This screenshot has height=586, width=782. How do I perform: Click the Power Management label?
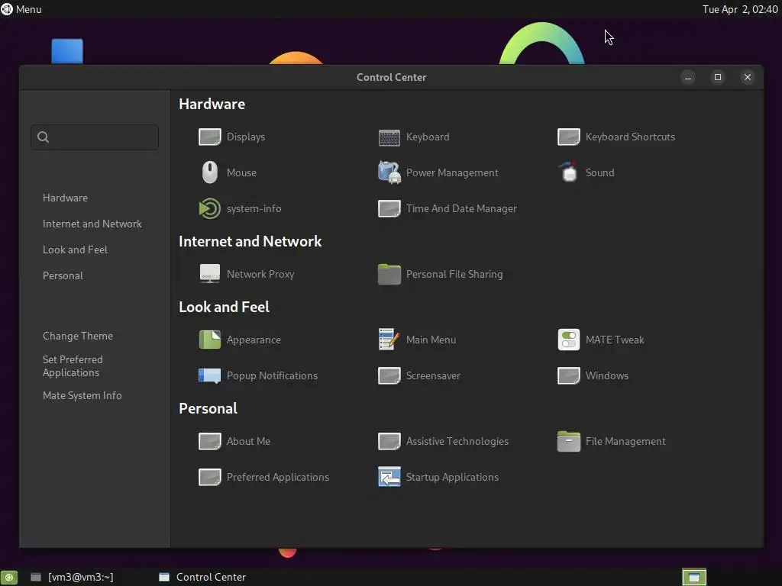coord(452,173)
